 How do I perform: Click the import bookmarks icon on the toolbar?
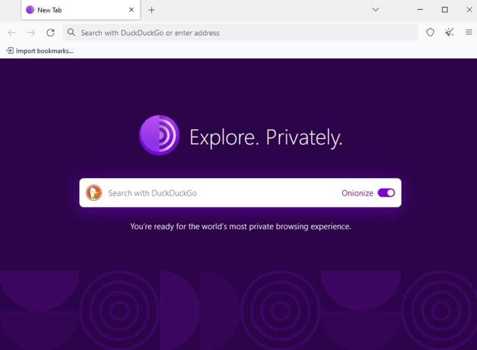(10, 51)
